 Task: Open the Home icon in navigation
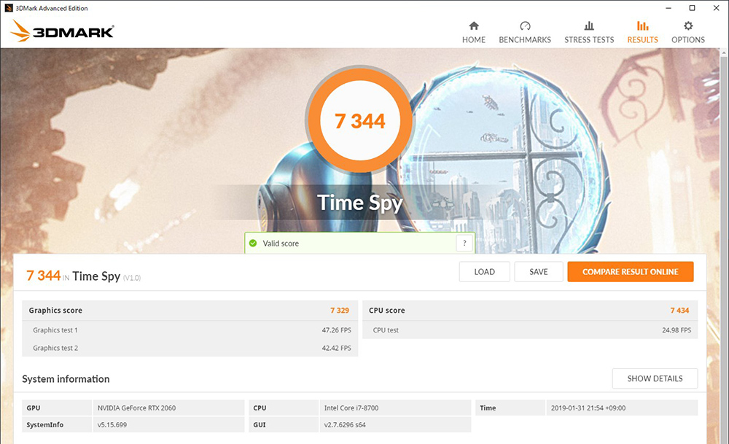(474, 26)
